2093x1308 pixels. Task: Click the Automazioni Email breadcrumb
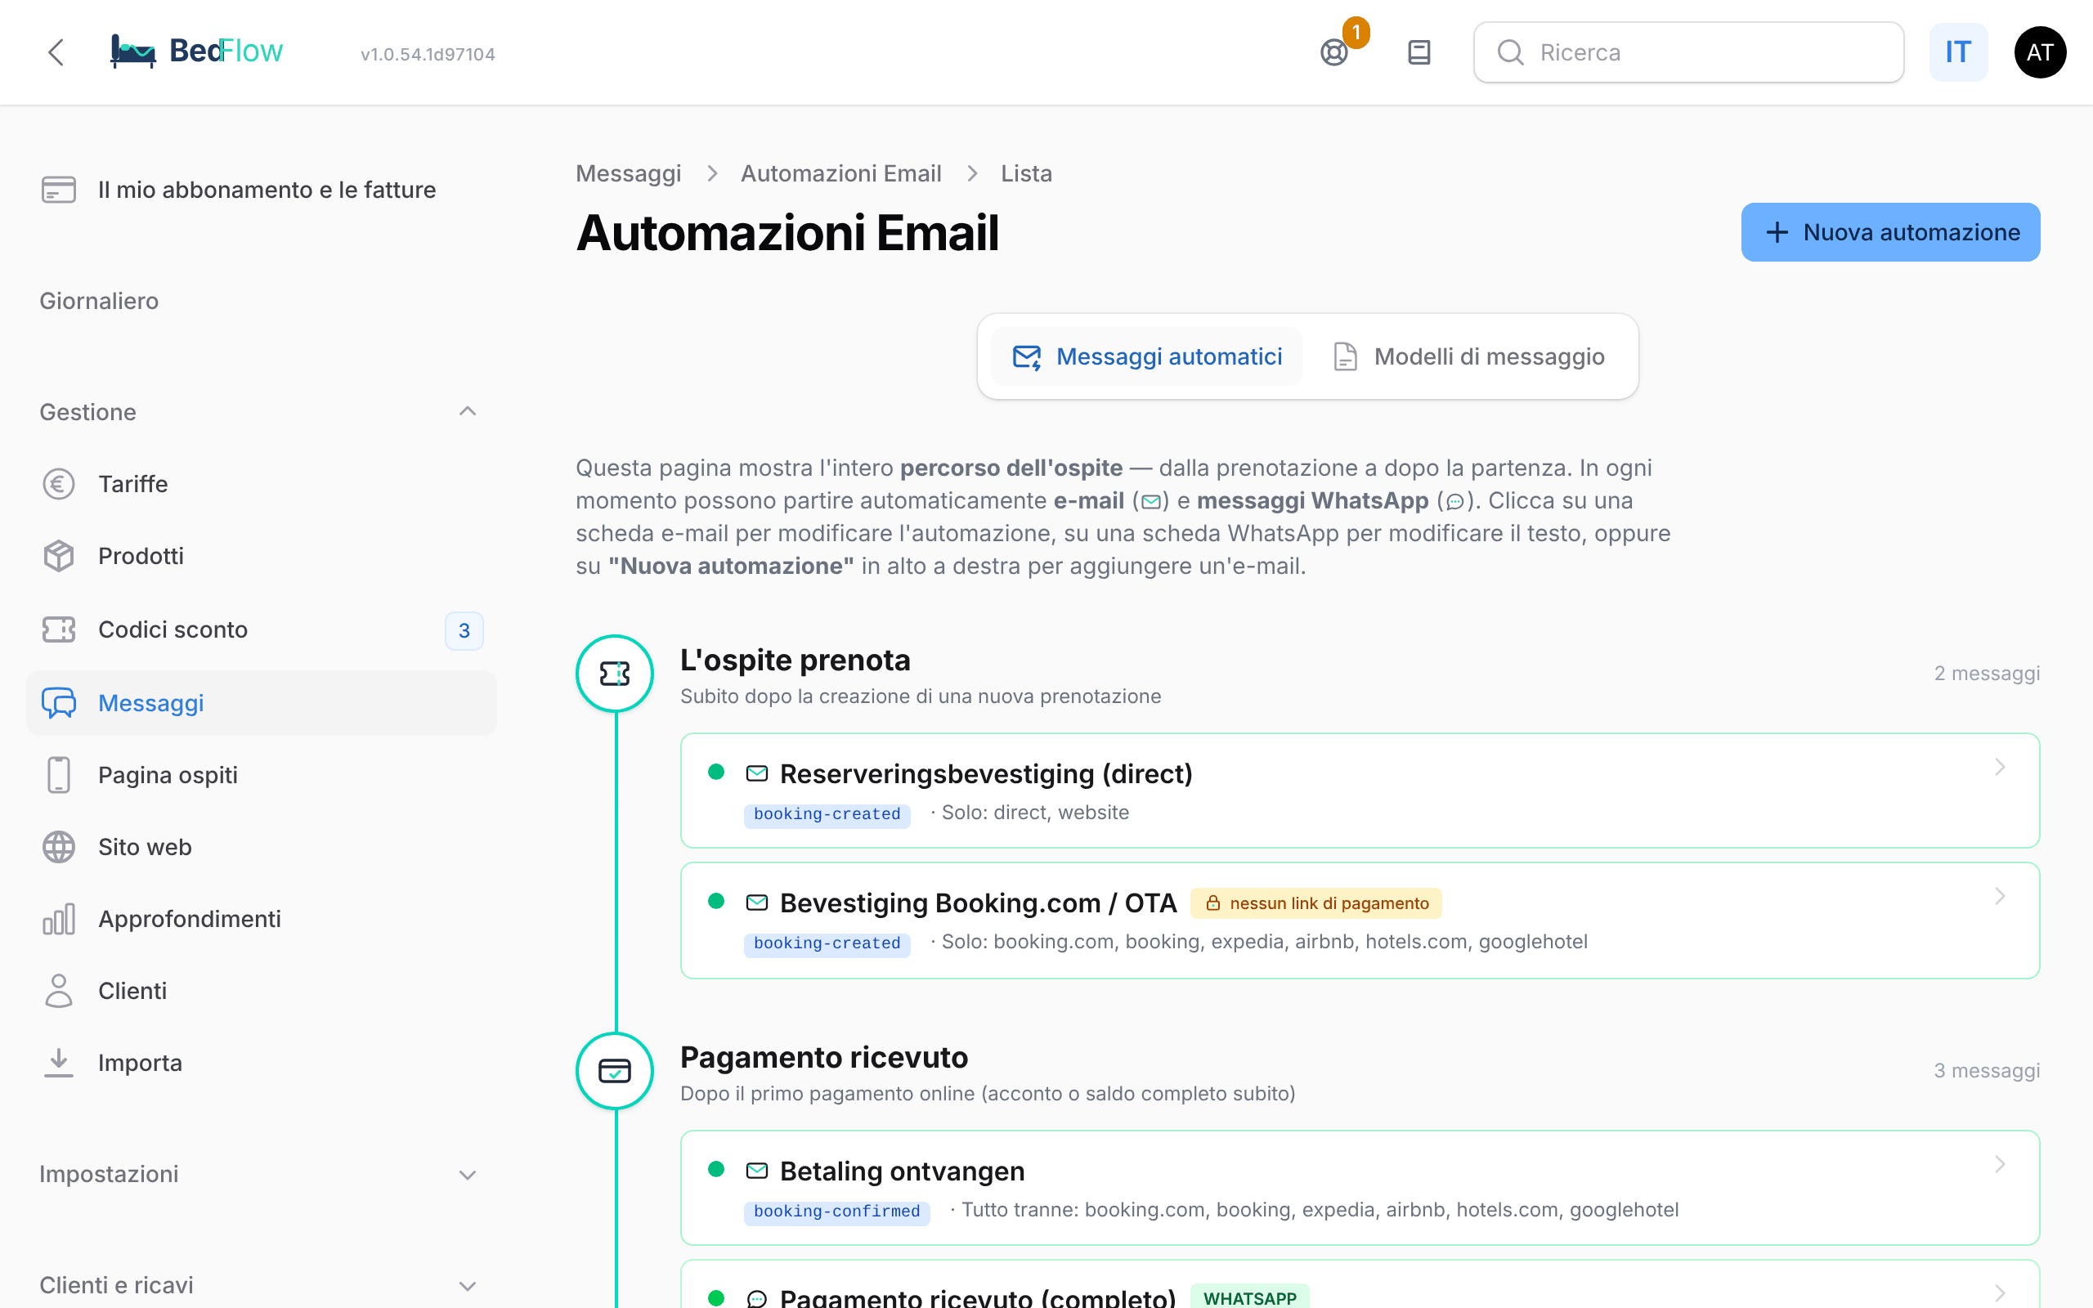(840, 173)
